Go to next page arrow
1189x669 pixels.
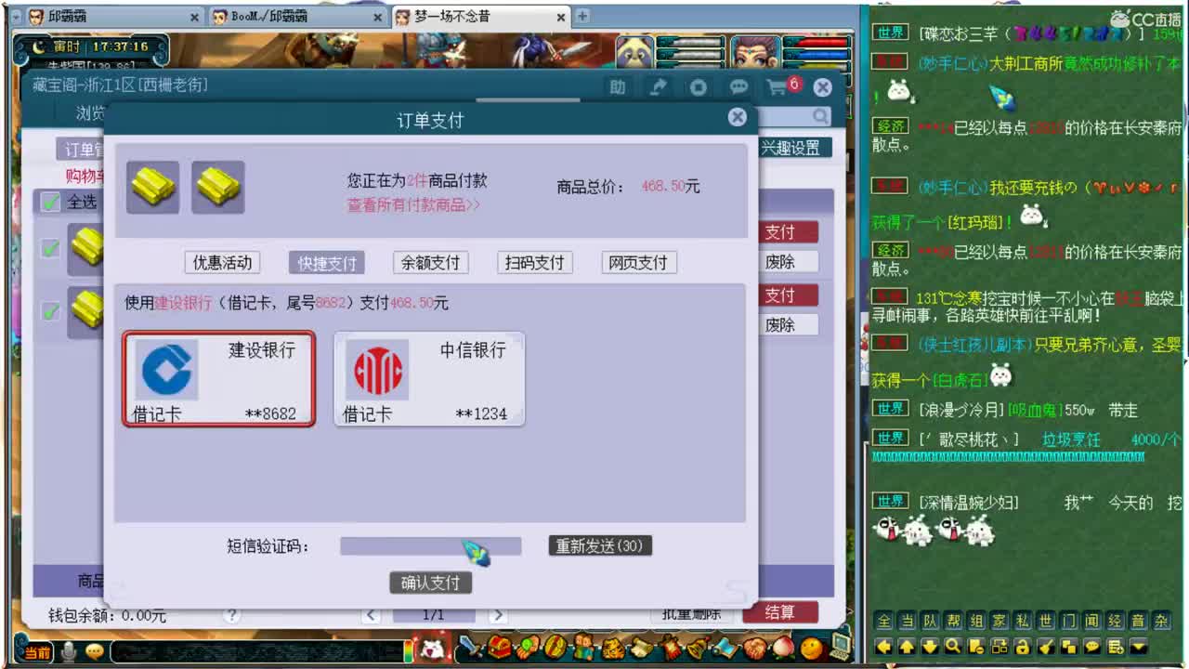498,615
